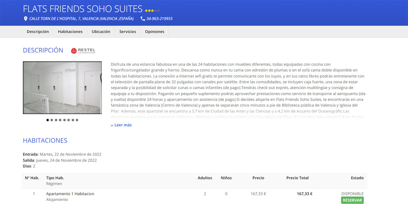Click the bold total price 167,33 €
Screen dimensions: 408x204
click(305, 194)
